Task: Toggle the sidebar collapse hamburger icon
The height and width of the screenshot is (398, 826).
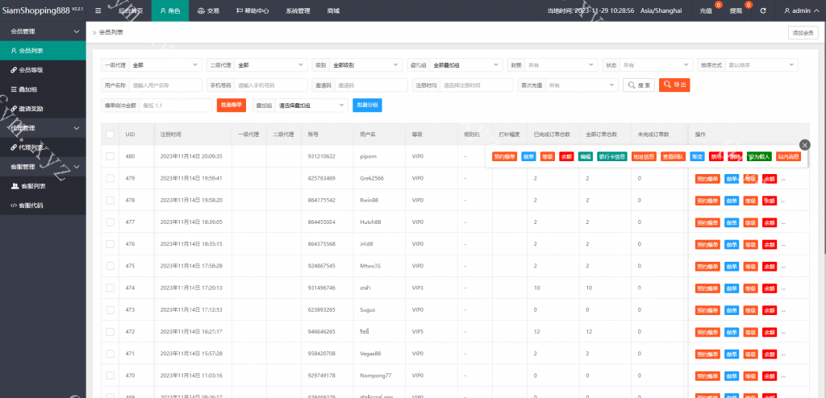Action: click(98, 10)
